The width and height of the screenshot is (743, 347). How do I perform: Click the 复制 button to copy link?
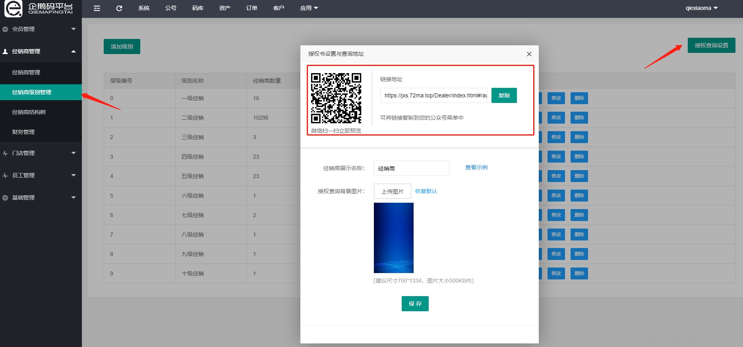504,95
